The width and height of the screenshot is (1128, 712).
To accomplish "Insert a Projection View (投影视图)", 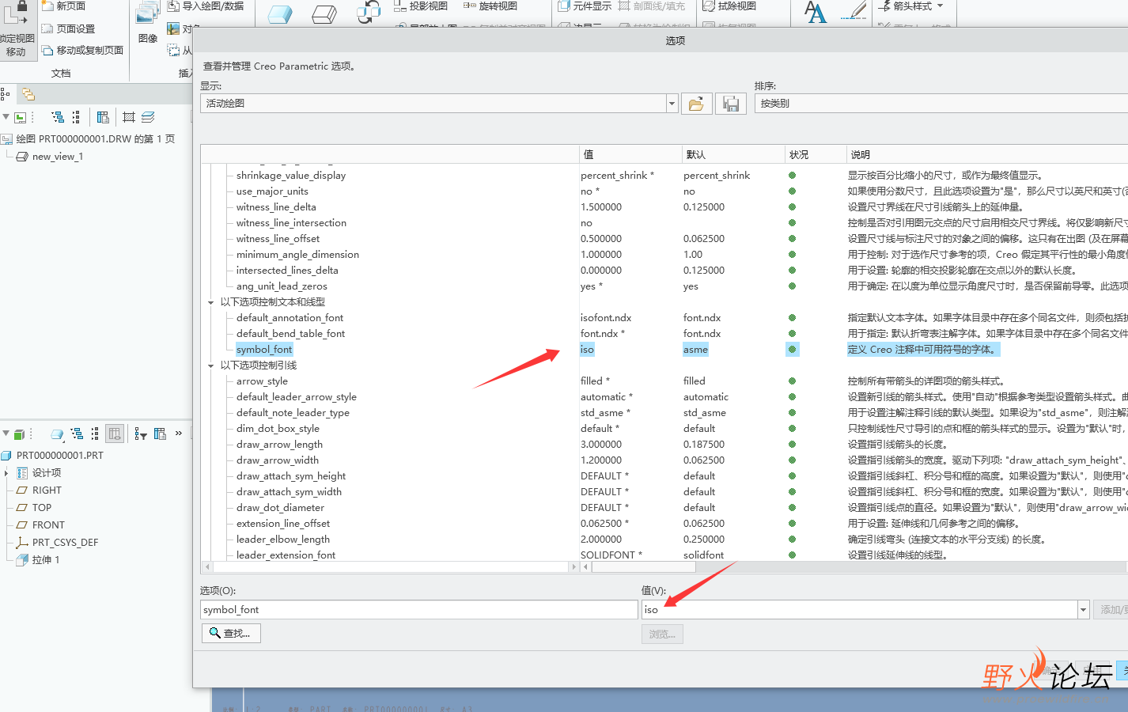I will click(x=421, y=6).
